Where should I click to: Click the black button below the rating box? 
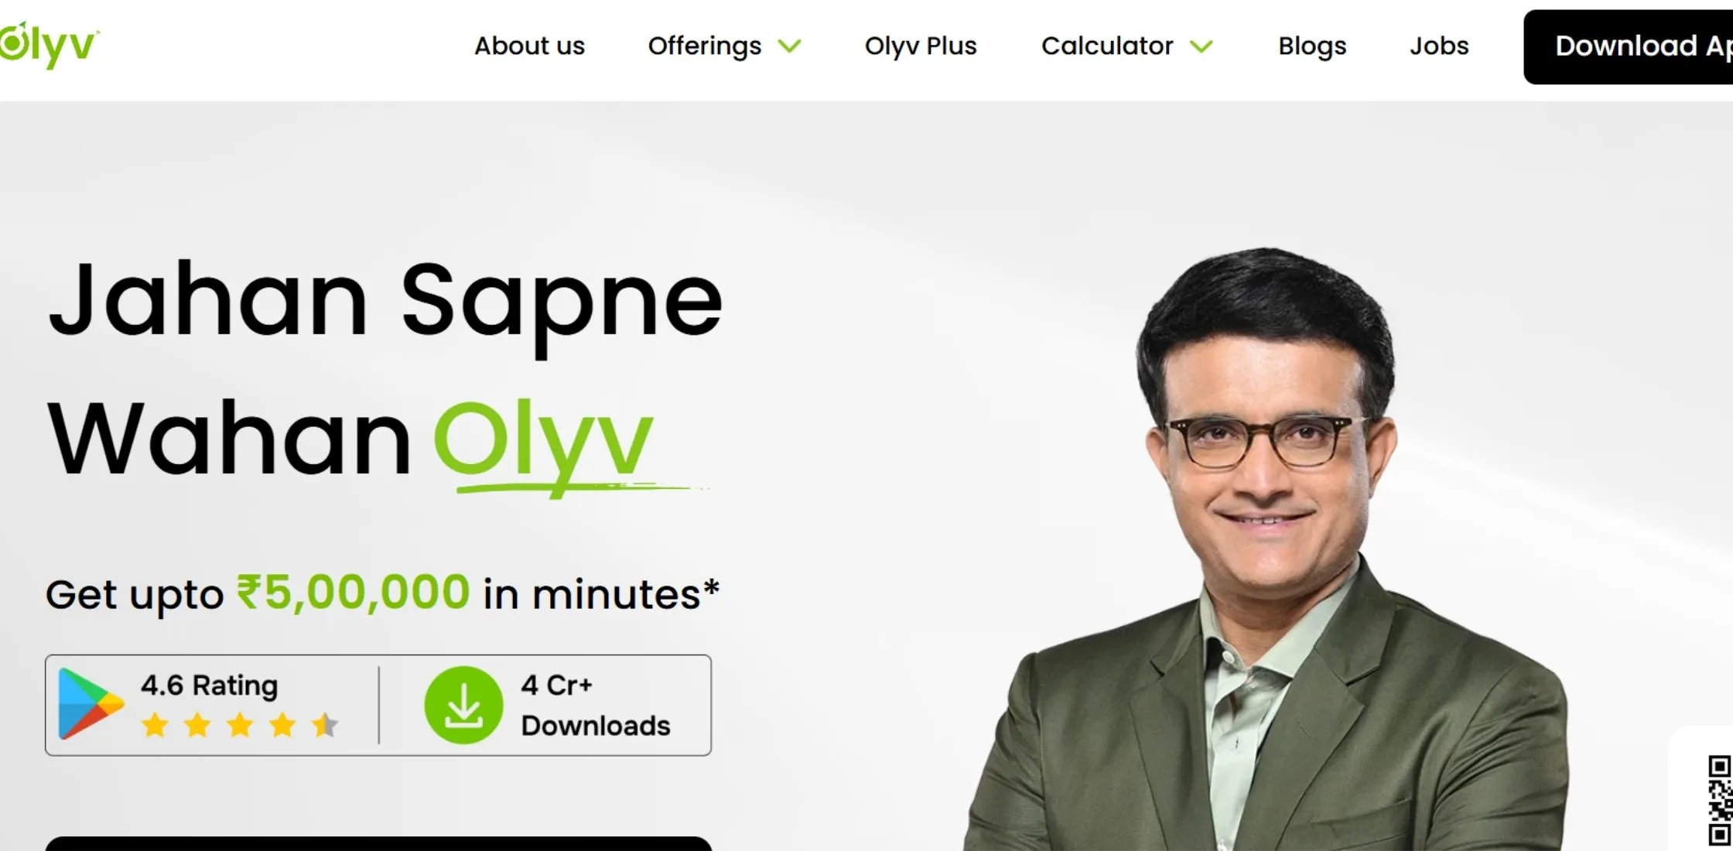tap(378, 843)
